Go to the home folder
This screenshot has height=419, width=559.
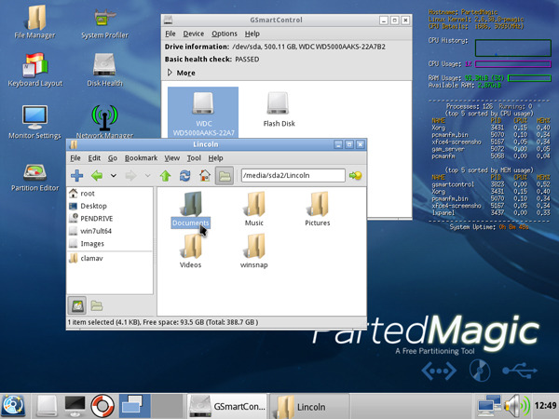[x=203, y=175]
